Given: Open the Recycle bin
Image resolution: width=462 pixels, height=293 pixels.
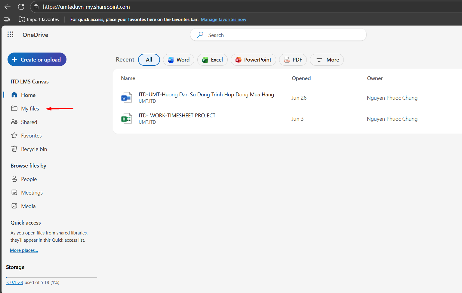Looking at the screenshot, I should pos(34,149).
